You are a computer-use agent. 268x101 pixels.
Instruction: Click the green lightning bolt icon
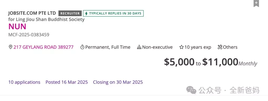click(x=86, y=14)
